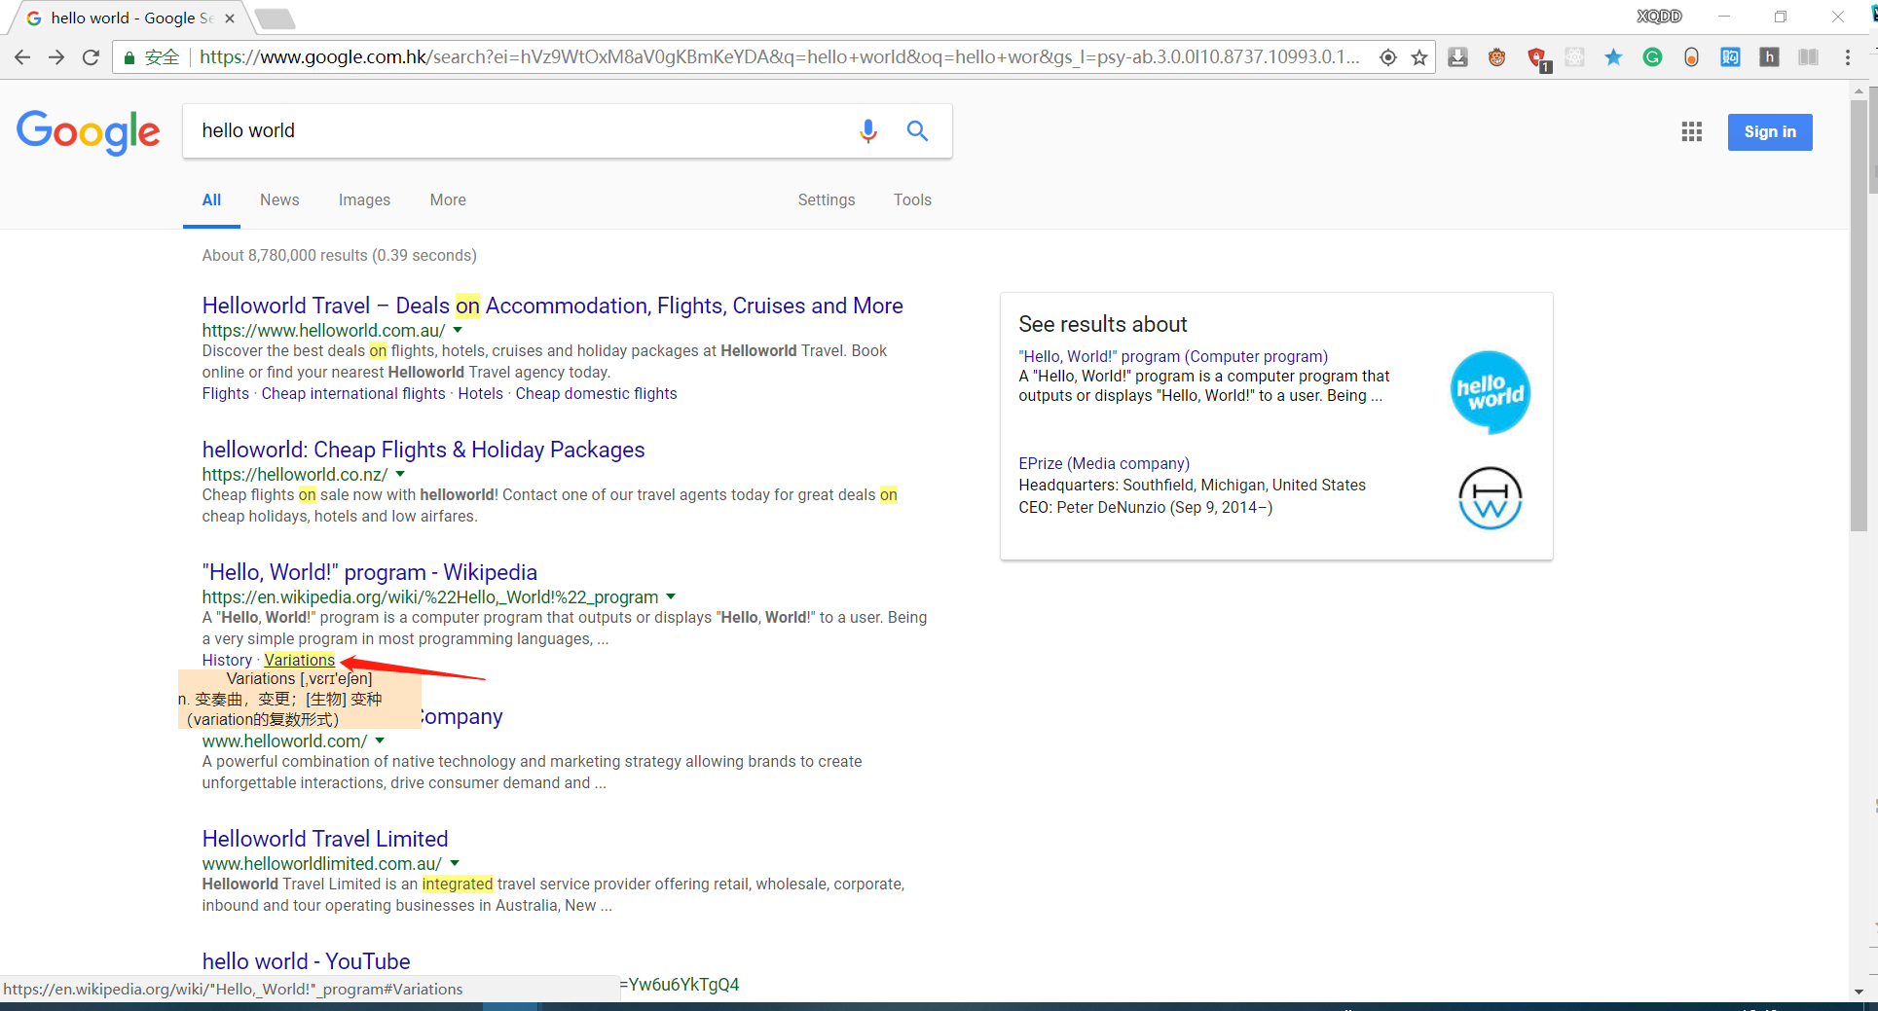Switch to the News tab
The width and height of the screenshot is (1878, 1011).
coord(279,199)
